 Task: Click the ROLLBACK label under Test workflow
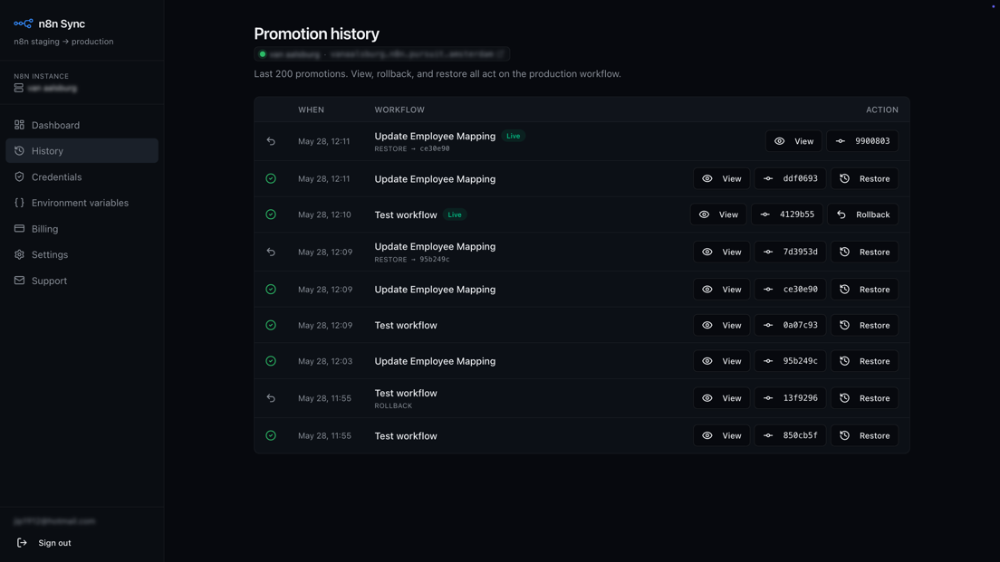tap(393, 405)
